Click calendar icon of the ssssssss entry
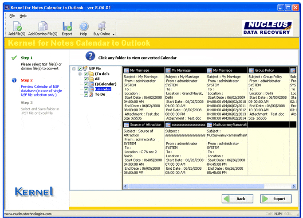Viewport: 303px width, 218px height. click(x=168, y=125)
